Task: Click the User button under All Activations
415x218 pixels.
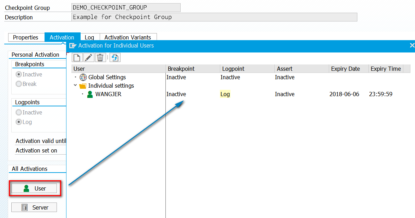Action: (x=34, y=188)
